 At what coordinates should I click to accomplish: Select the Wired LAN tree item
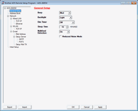click(17, 18)
